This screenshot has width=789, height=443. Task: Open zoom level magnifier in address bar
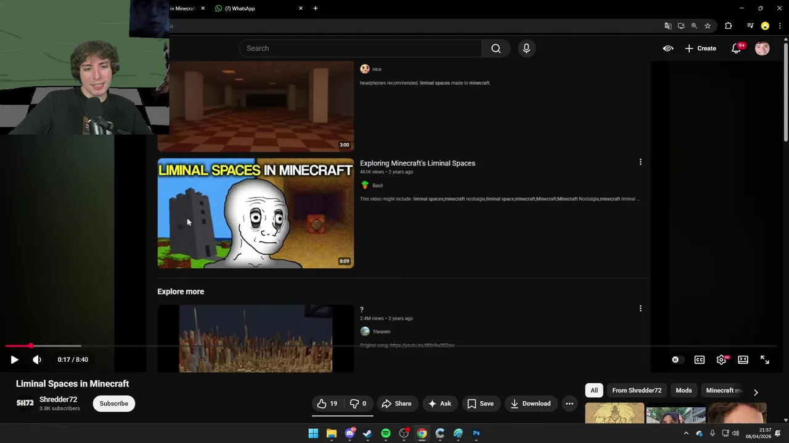pyautogui.click(x=694, y=26)
